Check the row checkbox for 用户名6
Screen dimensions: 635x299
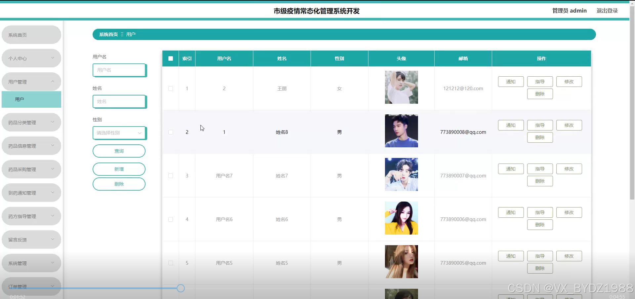click(171, 219)
